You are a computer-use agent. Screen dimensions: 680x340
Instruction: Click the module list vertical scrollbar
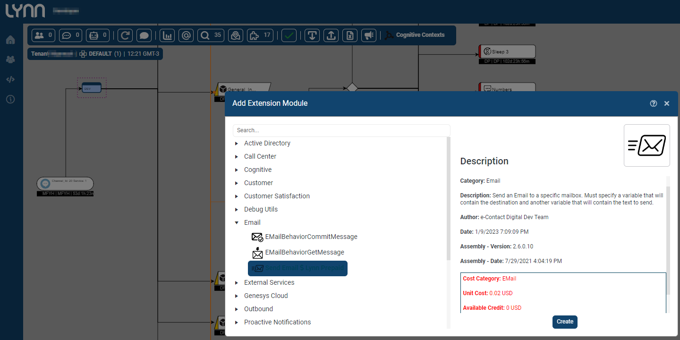[x=449, y=198]
